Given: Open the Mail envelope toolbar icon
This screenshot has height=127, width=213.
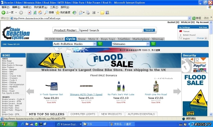Looking at the screenshot, I should tap(81, 13).
